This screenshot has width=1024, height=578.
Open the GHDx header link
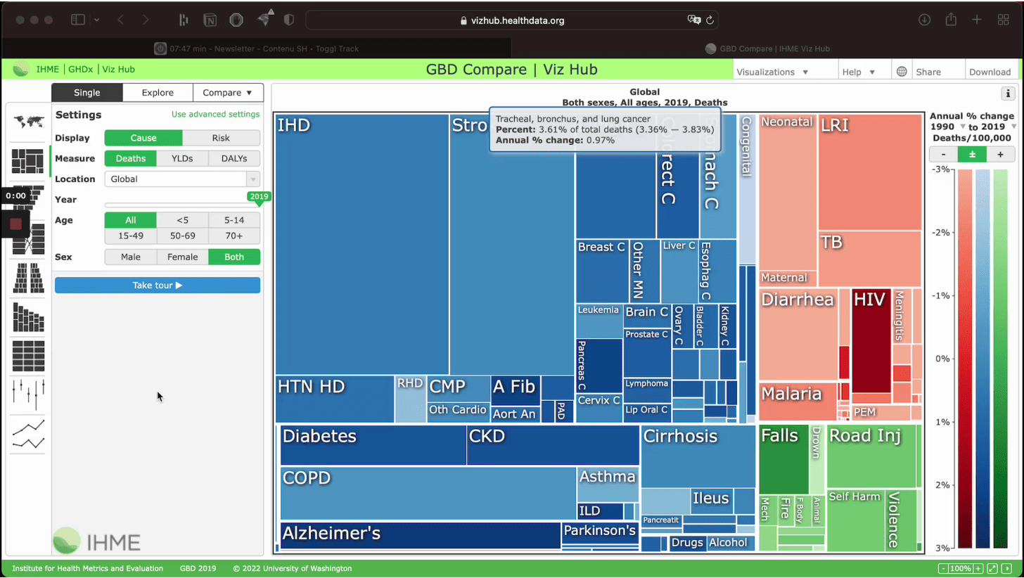click(81, 69)
